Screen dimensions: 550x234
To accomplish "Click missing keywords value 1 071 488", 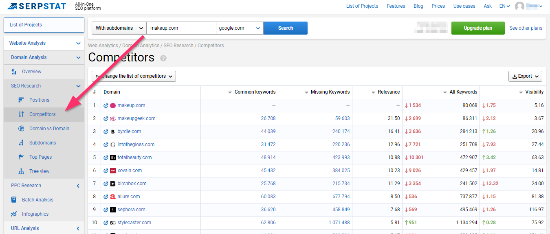I will point(339,223).
